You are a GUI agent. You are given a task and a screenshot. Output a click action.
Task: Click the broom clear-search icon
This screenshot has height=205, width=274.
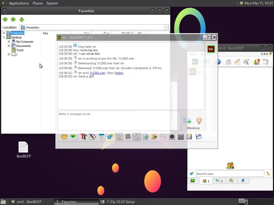pos(268,174)
